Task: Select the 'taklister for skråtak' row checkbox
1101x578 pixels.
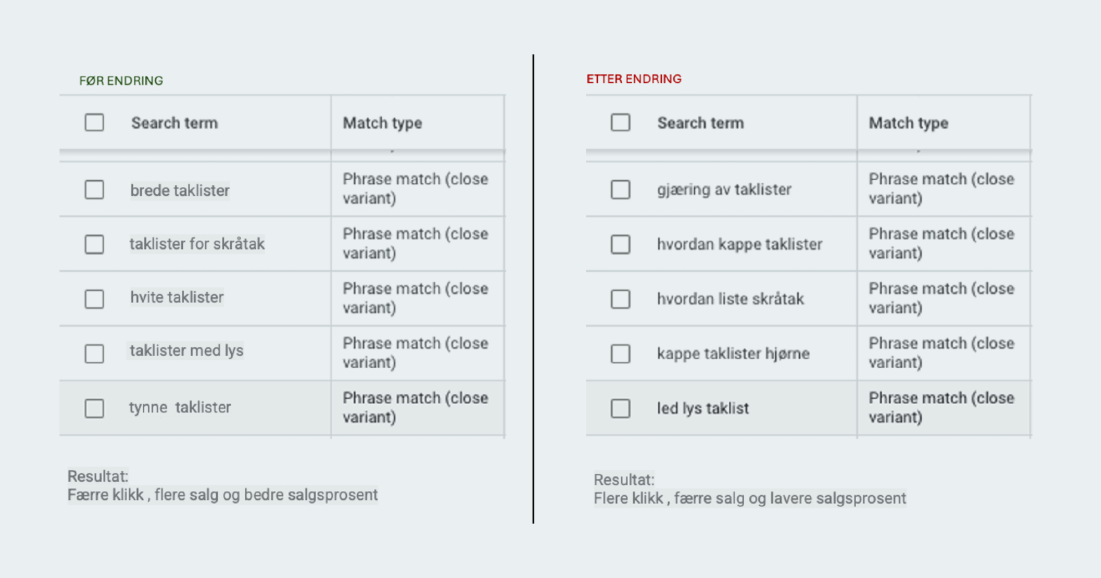Action: (x=94, y=244)
